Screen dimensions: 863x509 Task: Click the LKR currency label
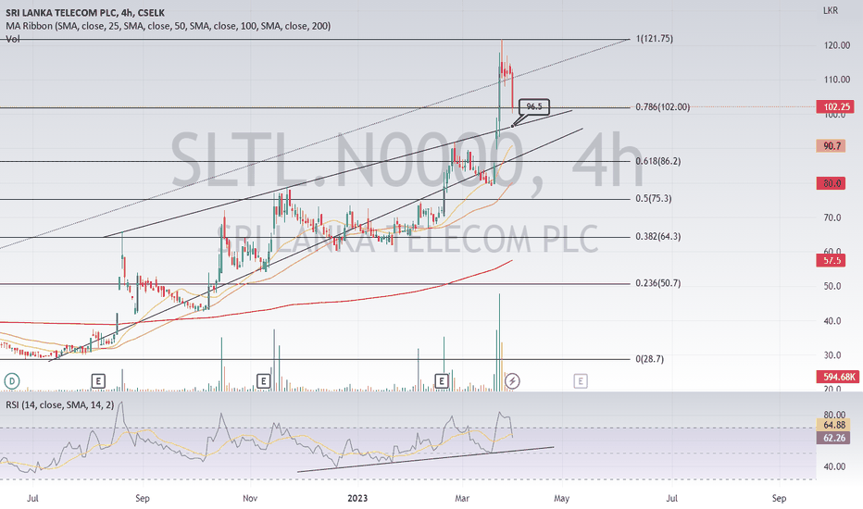coord(831,10)
